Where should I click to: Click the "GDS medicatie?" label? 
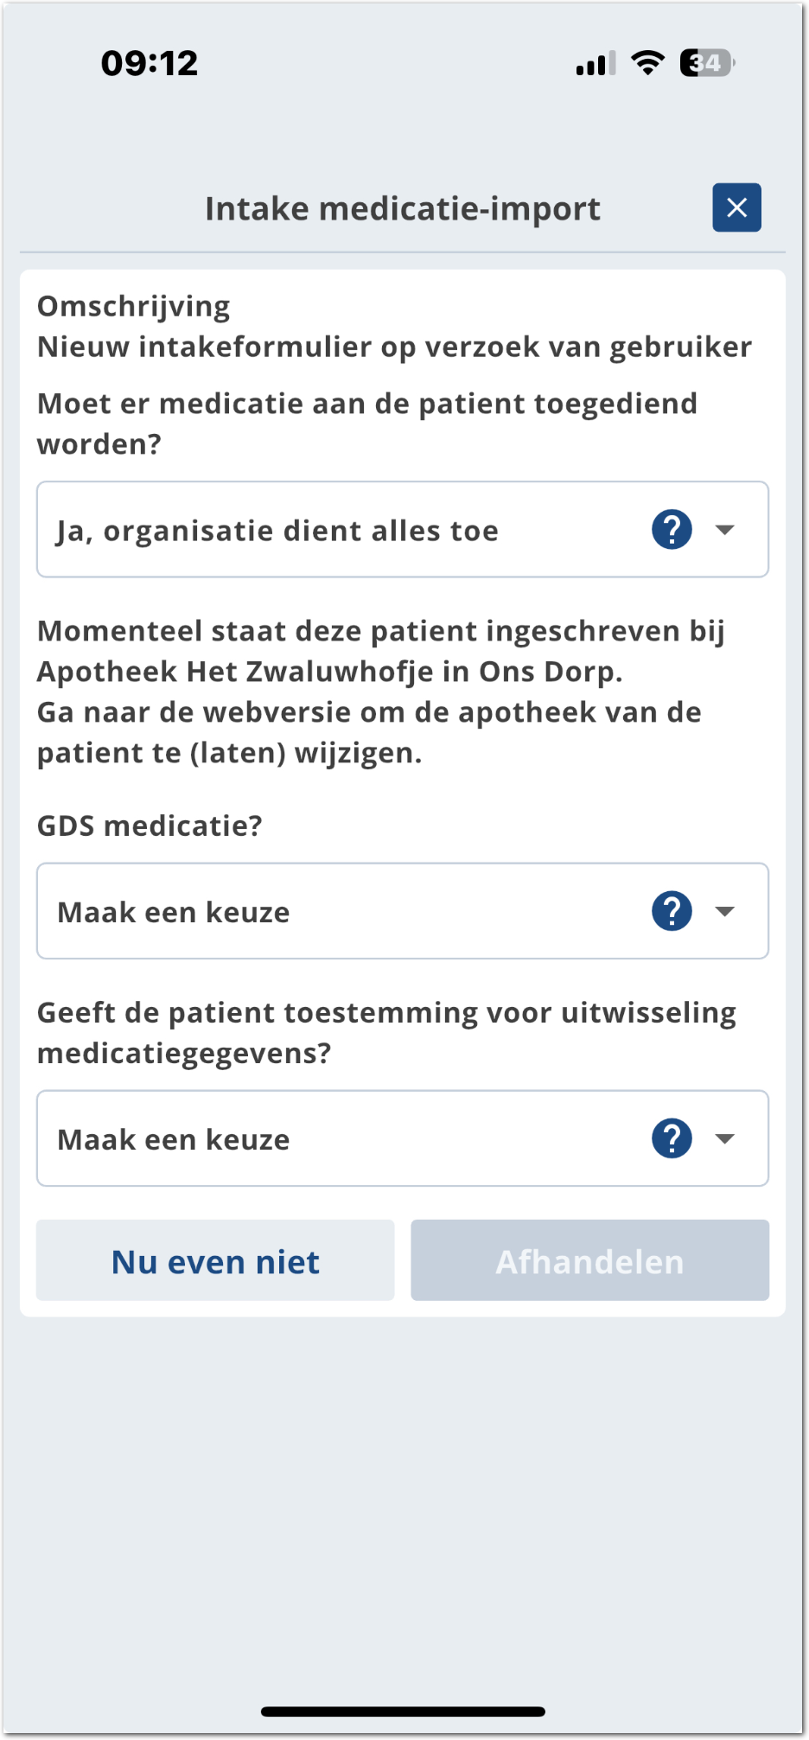tap(150, 826)
